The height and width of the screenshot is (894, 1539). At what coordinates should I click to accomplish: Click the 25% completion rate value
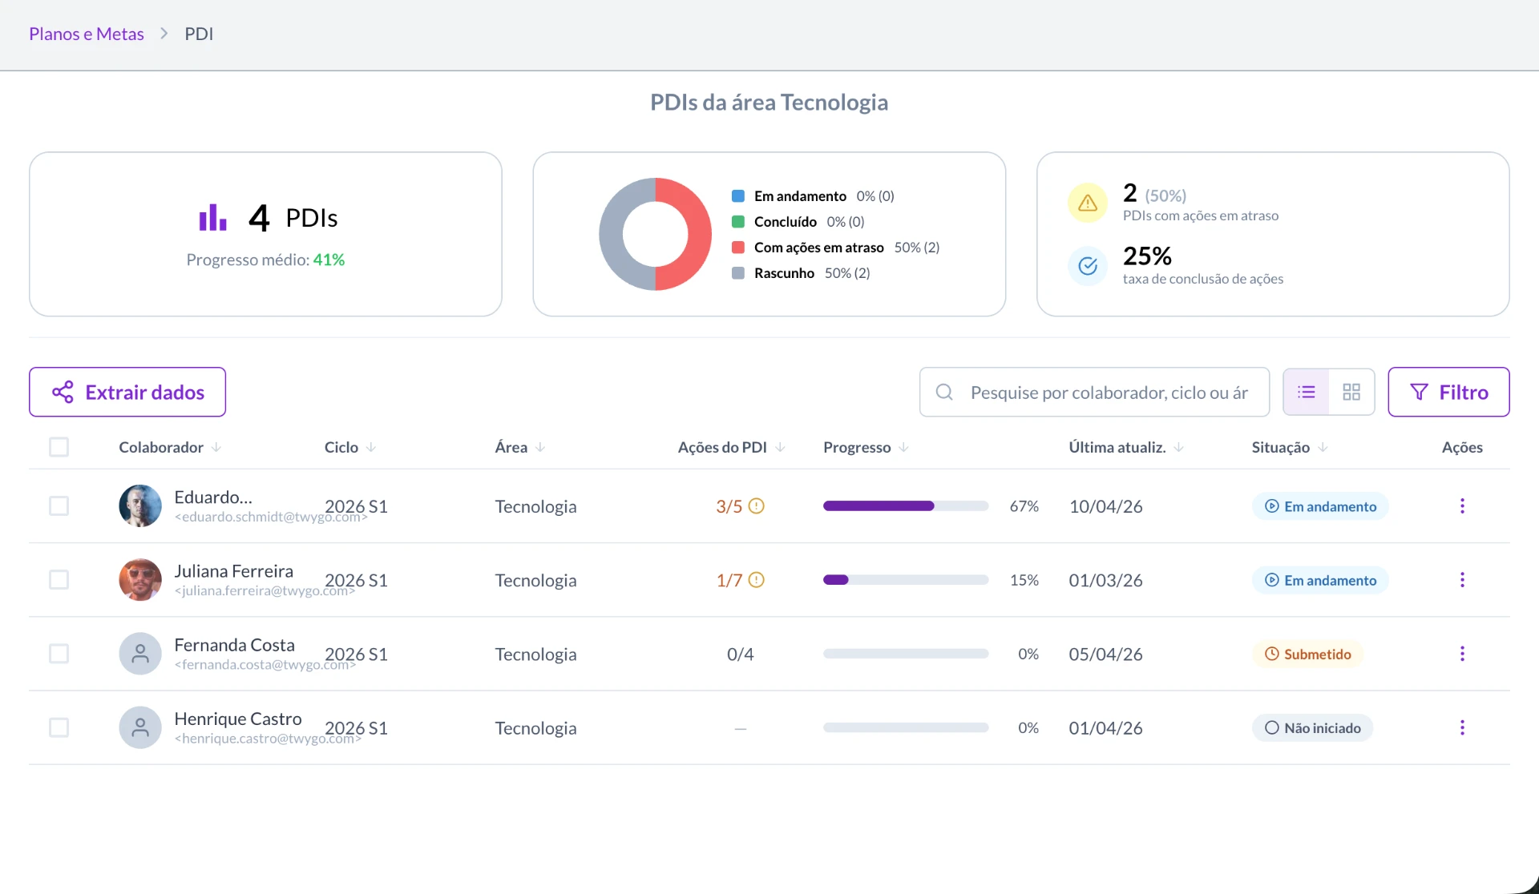tap(1147, 256)
